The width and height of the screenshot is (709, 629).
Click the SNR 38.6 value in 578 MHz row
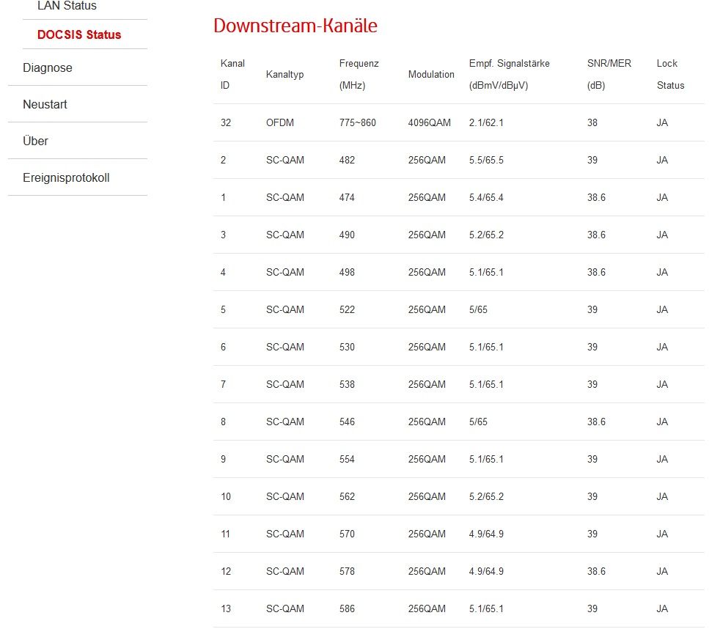click(596, 571)
